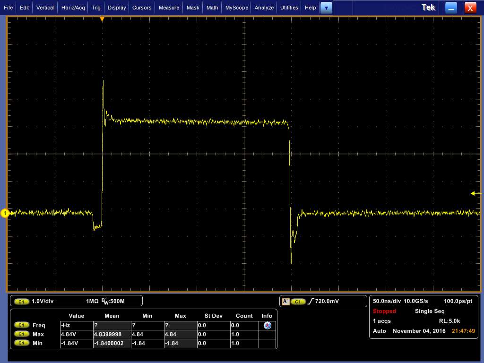Open the Horiz/Acq menu
This screenshot has height=363, width=484.
[x=72, y=7]
